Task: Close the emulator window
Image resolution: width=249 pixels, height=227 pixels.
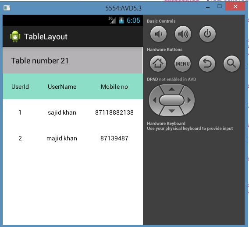Action: tap(235, 6)
